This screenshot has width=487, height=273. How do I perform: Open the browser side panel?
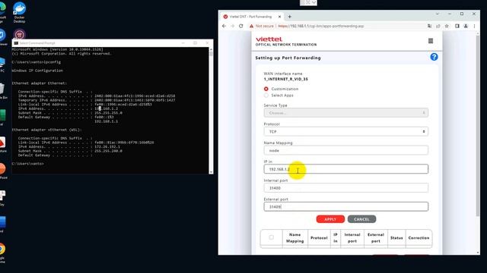(x=457, y=26)
